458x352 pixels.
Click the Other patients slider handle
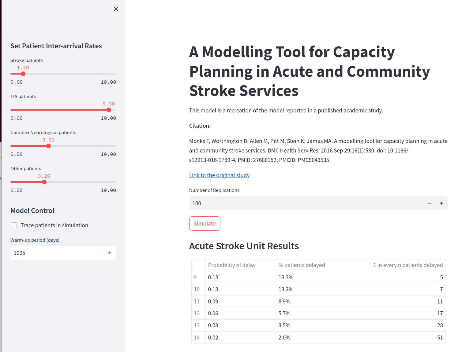[44, 182]
